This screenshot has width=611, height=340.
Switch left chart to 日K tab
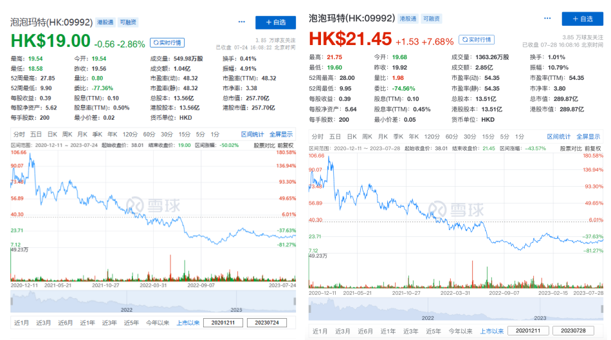point(52,134)
